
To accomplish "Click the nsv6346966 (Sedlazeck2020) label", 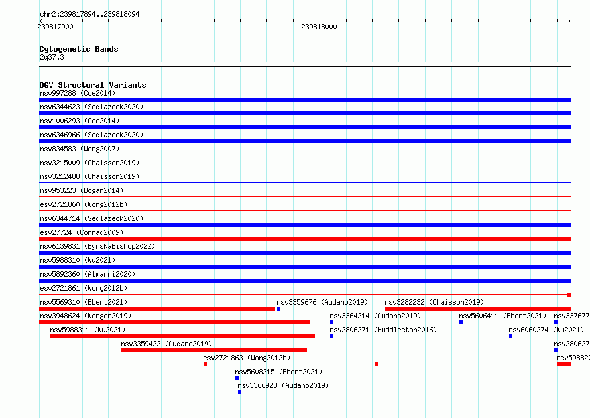I will [x=91, y=135].
